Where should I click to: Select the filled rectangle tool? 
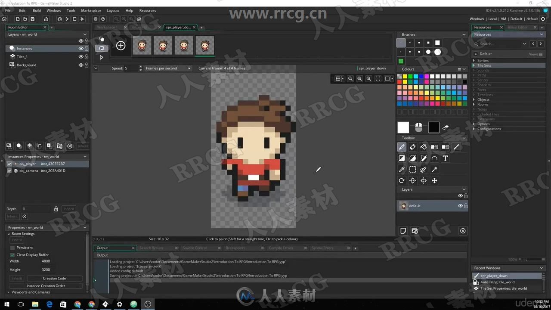click(402, 158)
